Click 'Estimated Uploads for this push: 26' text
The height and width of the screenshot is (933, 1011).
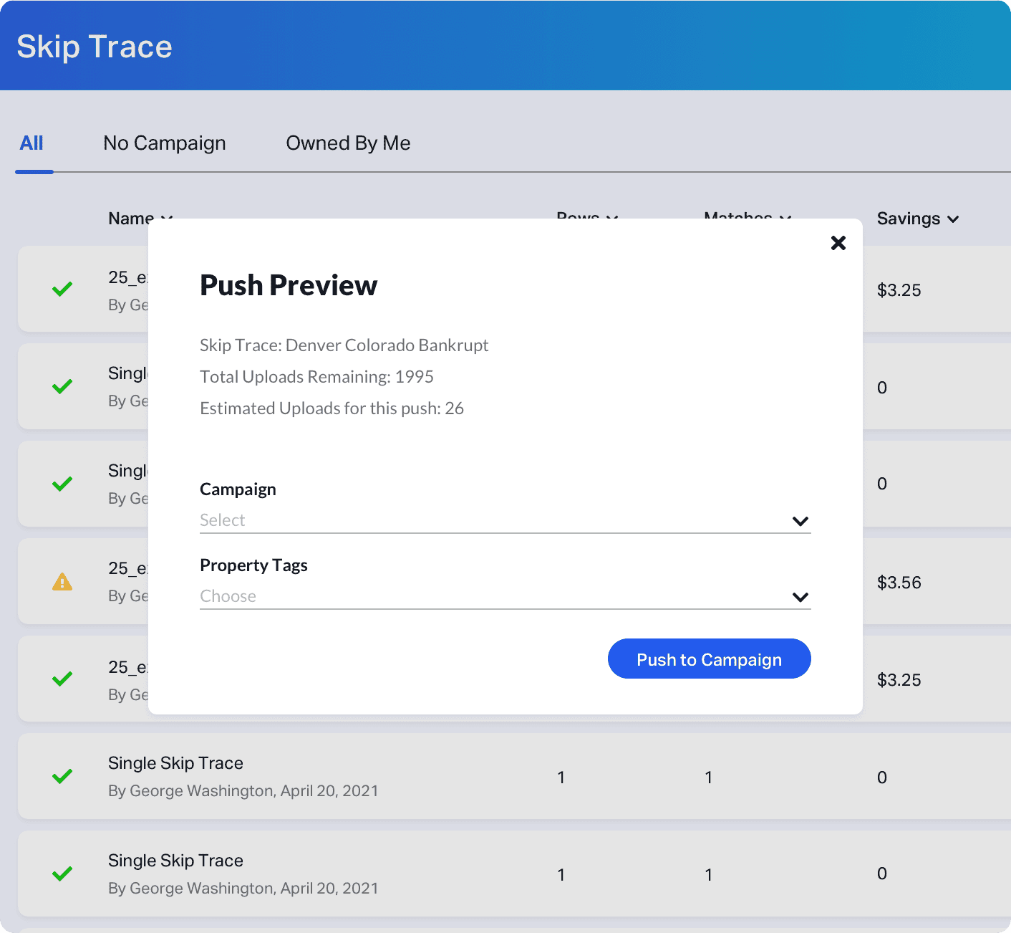pos(332,408)
